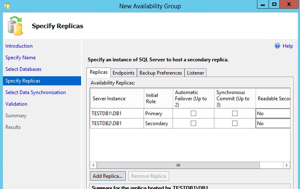Click the window title bar app icon
300x189 pixels.
[x=7, y=6]
